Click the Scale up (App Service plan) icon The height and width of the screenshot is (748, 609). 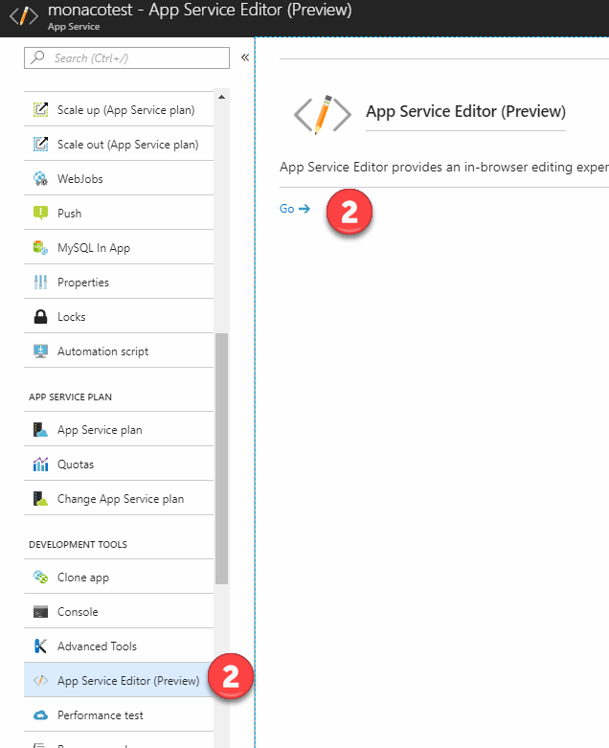click(40, 110)
